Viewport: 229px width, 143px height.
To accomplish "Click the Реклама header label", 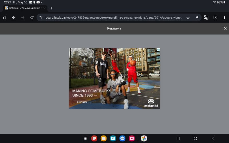I will point(114,28).
